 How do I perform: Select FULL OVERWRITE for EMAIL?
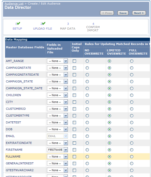[132, 136]
